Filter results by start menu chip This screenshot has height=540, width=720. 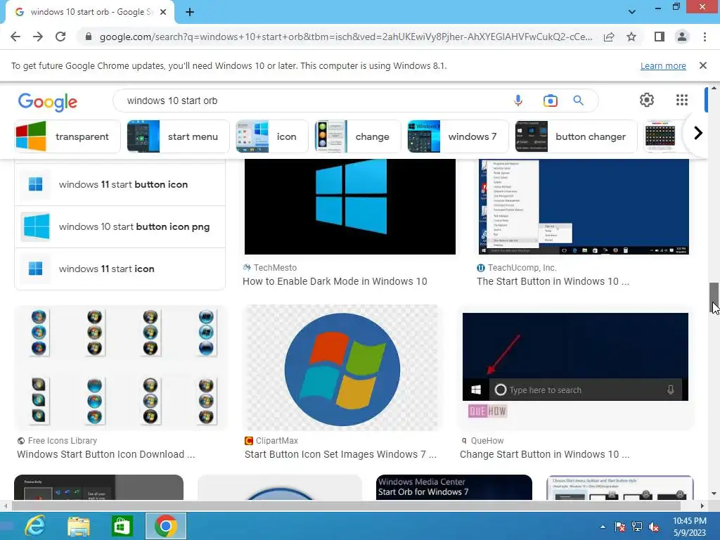(178, 136)
